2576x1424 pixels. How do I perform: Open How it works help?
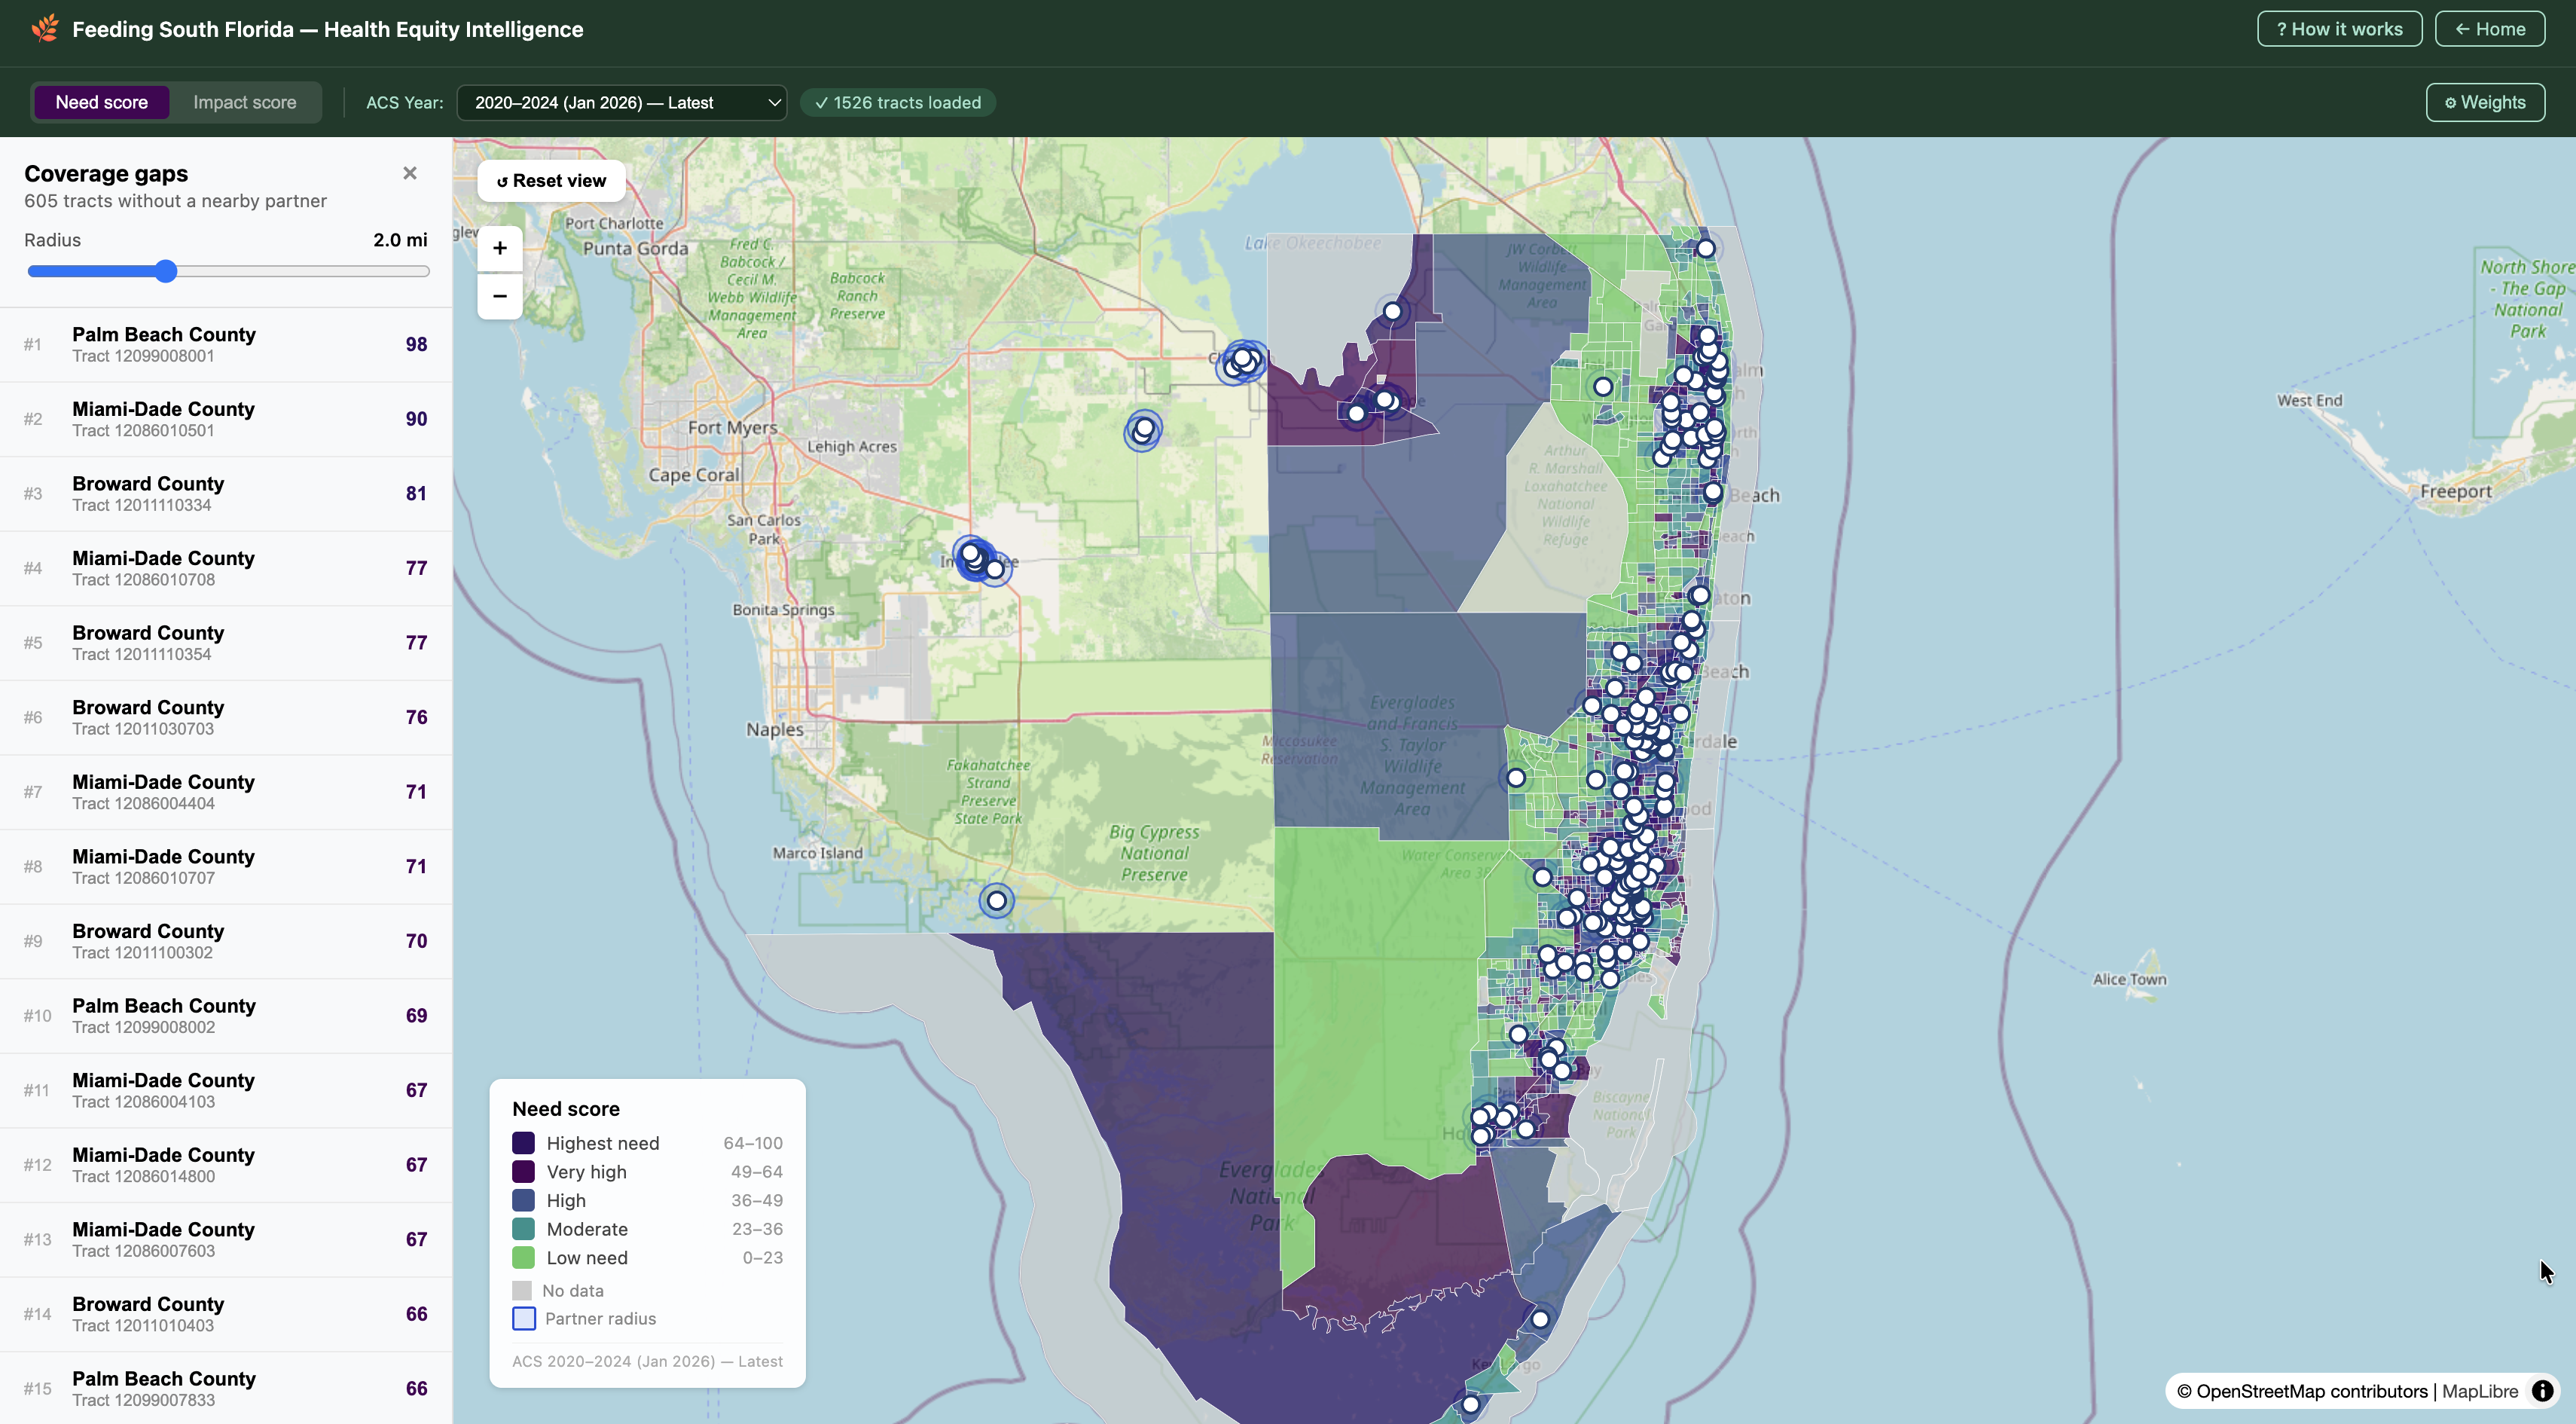tap(2339, 29)
